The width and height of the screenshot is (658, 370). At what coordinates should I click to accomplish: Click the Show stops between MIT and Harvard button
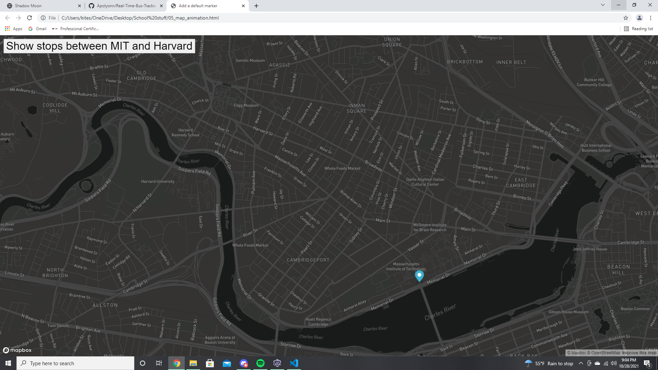[x=99, y=46]
